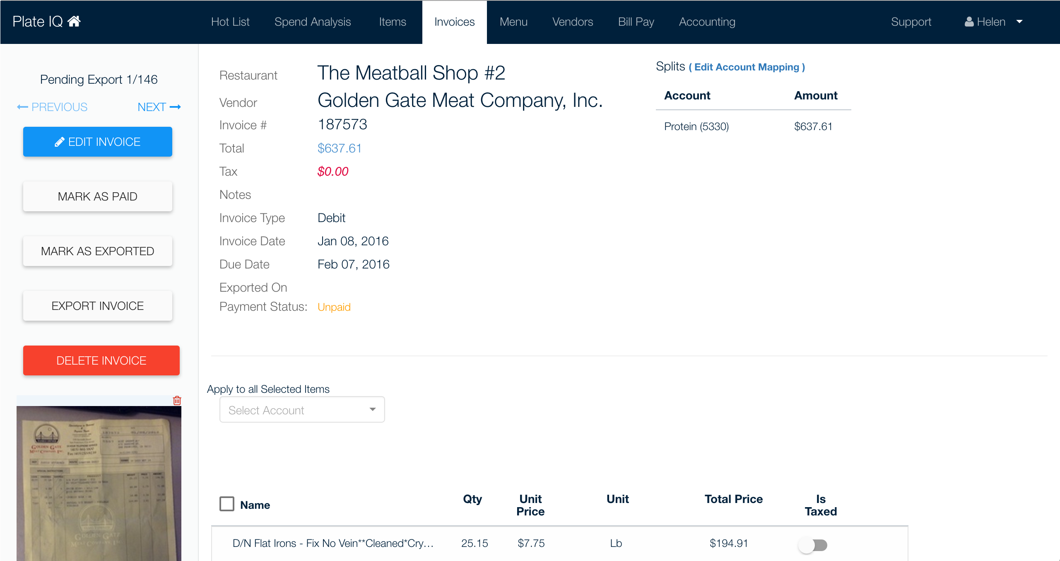Delete the invoice image with trash icon
Screen dimensions: 1060x561
[177, 400]
